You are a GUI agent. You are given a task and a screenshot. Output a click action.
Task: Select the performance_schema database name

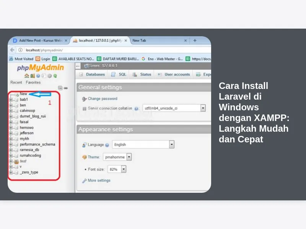pyautogui.click(x=37, y=145)
